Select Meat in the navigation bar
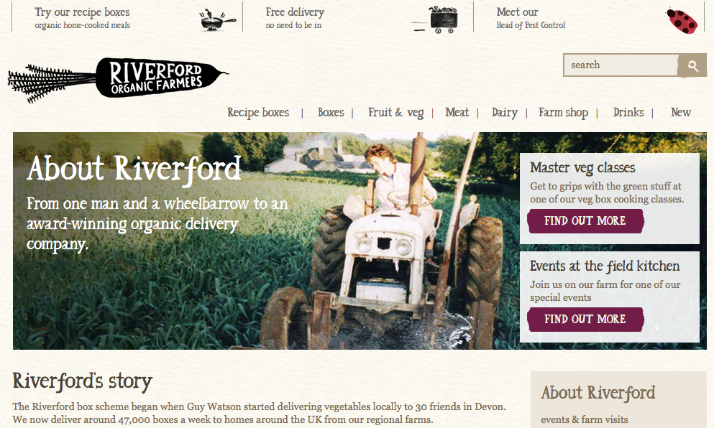Screen dimensions: 714x428 coord(457,112)
